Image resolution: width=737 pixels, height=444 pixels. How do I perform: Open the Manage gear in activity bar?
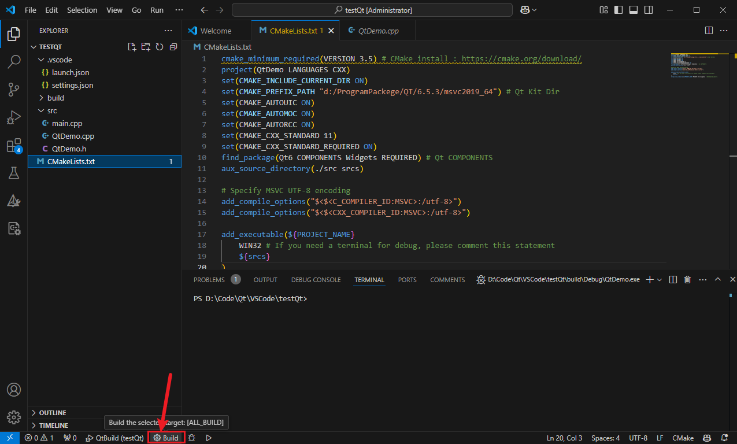click(x=14, y=417)
